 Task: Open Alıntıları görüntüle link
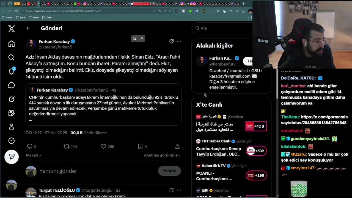point(162,155)
